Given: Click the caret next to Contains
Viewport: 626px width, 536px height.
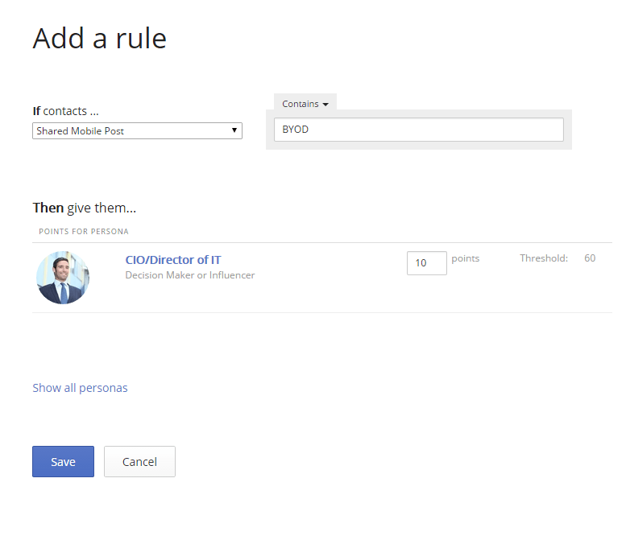Looking at the screenshot, I should click(325, 105).
